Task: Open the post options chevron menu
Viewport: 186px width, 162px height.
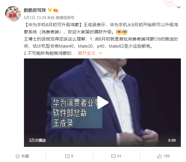Action: 179,7
